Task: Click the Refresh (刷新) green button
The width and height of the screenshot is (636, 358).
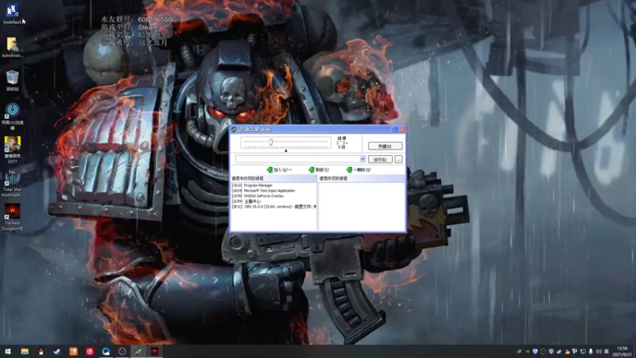Action: [x=319, y=169]
